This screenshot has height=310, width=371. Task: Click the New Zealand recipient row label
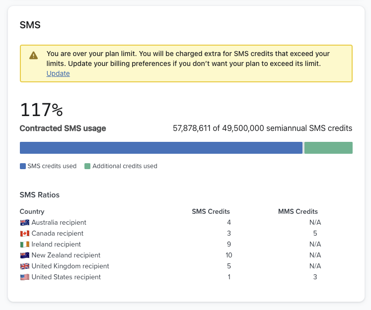(x=66, y=255)
